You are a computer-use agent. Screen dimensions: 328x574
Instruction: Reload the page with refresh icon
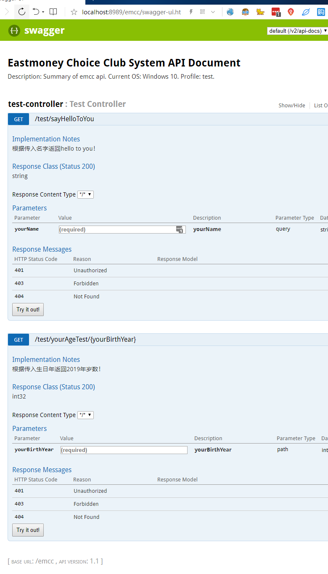pyautogui.click(x=22, y=12)
